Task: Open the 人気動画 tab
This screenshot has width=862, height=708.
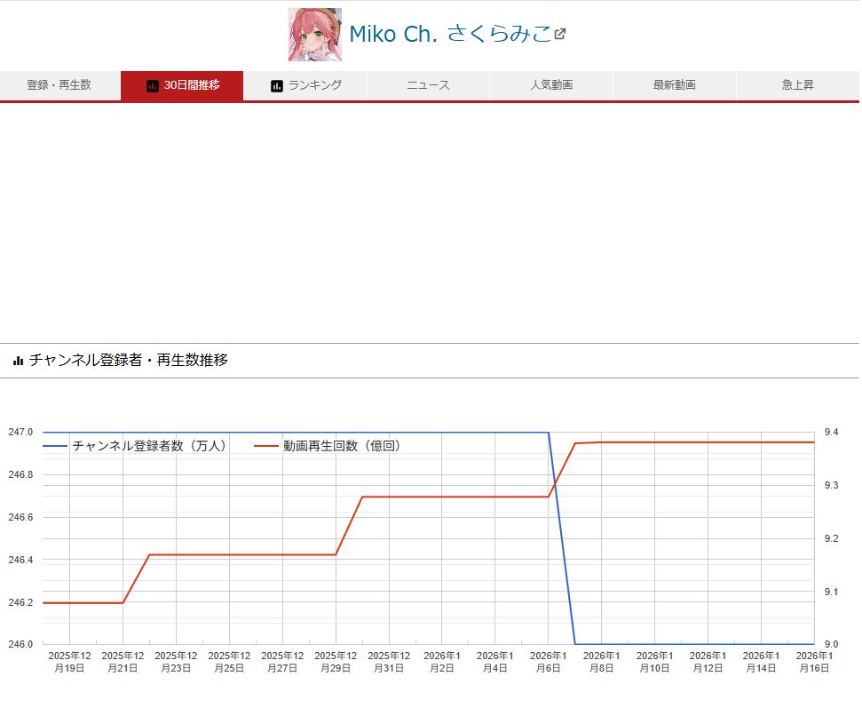Action: click(x=551, y=85)
